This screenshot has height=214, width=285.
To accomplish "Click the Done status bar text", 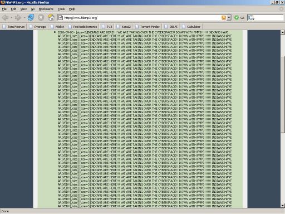I will 5,211.
